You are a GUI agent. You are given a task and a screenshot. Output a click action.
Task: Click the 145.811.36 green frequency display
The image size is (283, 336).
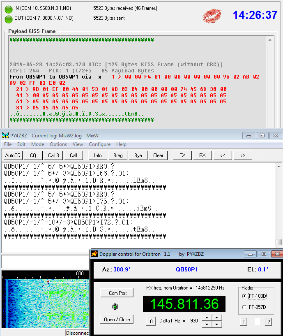[184, 304]
